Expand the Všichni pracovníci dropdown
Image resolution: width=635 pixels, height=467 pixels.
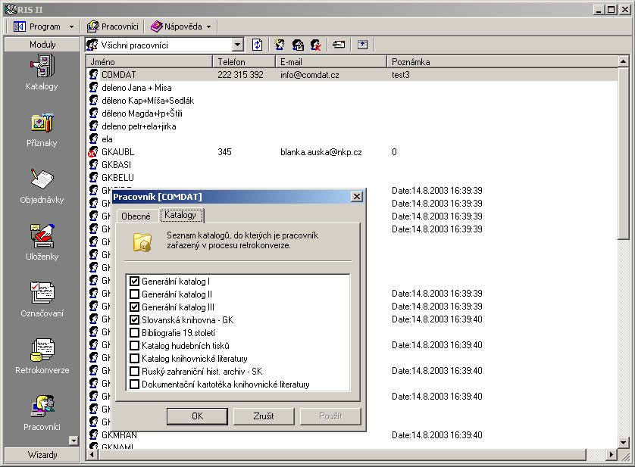(x=238, y=45)
